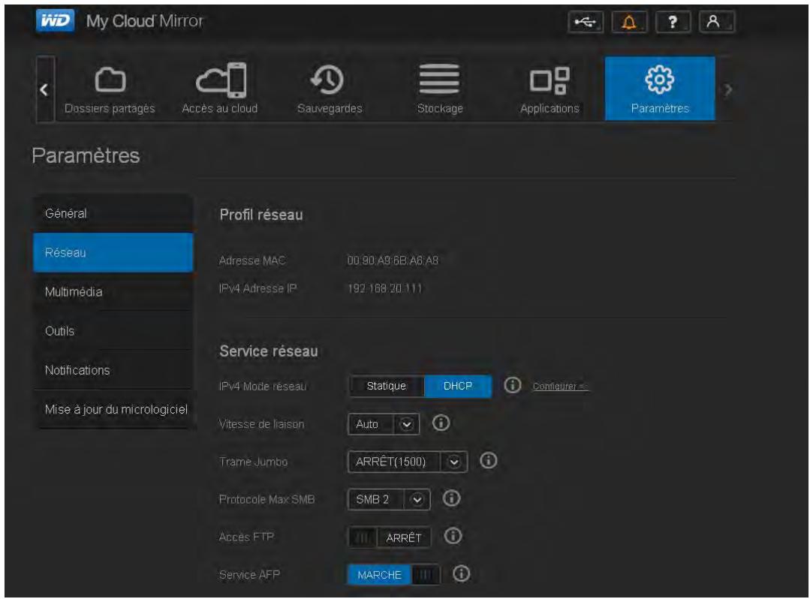Select Réseau in the sidebar
Image resolution: width=810 pixels, height=599 pixels.
click(x=113, y=252)
